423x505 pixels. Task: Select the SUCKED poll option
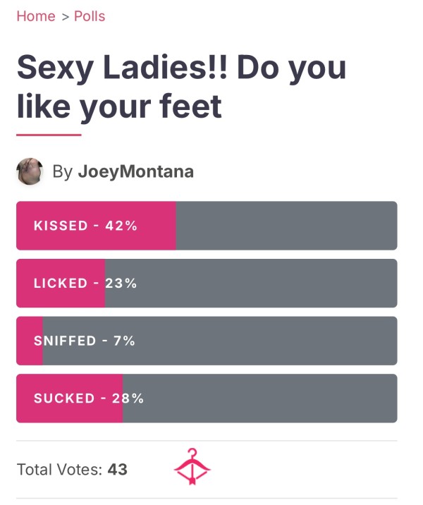207,398
